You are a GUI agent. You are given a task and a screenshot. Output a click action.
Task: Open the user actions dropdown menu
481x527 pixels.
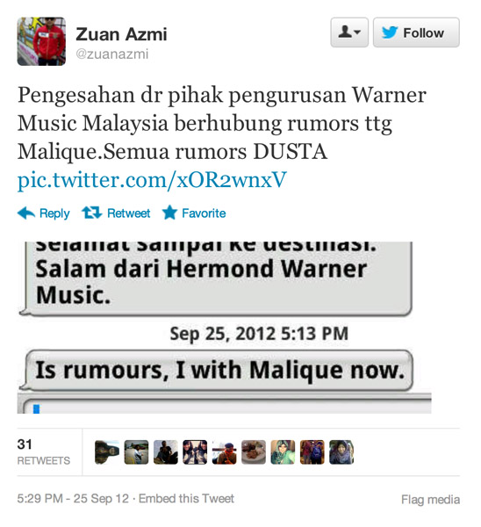[x=349, y=32]
